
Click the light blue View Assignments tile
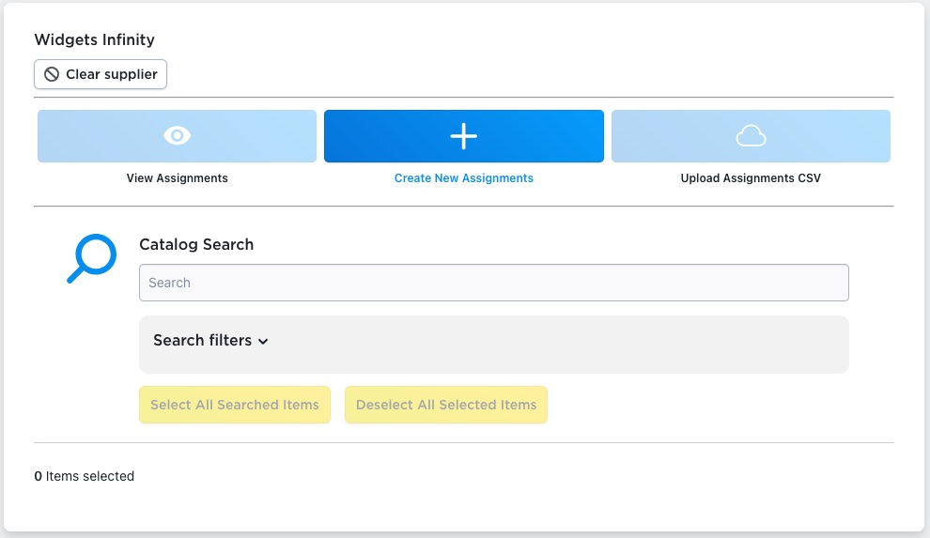pos(177,136)
